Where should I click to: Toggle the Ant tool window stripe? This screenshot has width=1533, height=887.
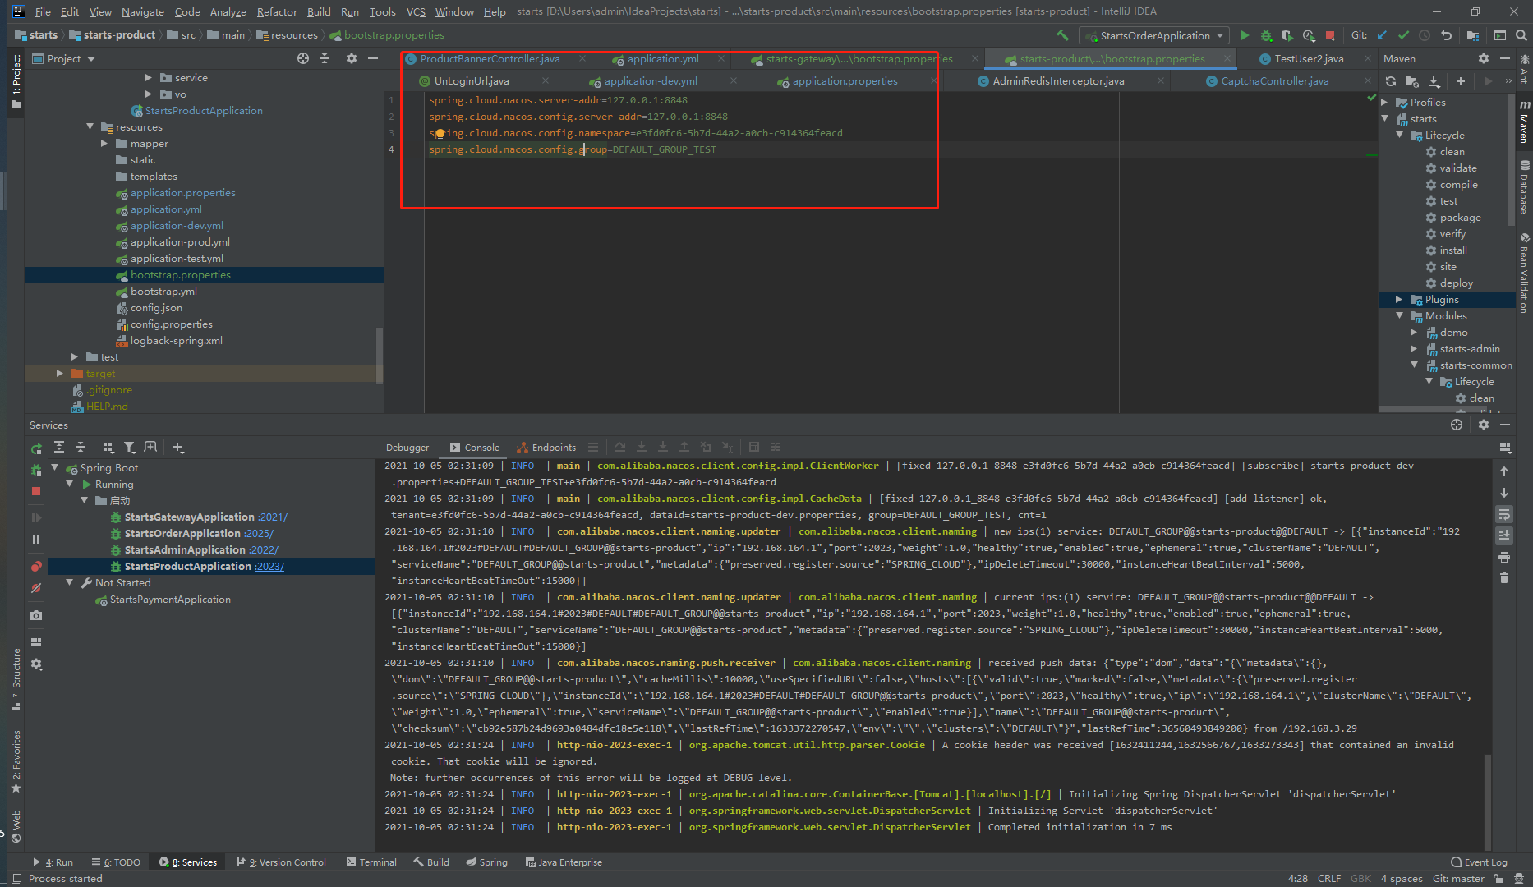coord(1525,69)
